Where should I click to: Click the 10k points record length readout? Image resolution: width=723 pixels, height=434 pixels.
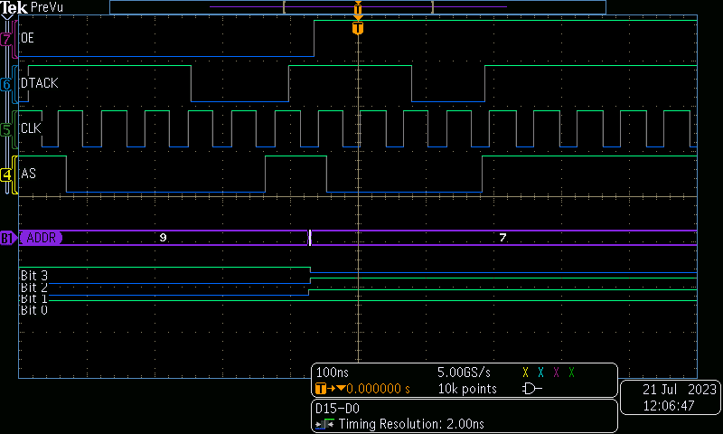(467, 389)
